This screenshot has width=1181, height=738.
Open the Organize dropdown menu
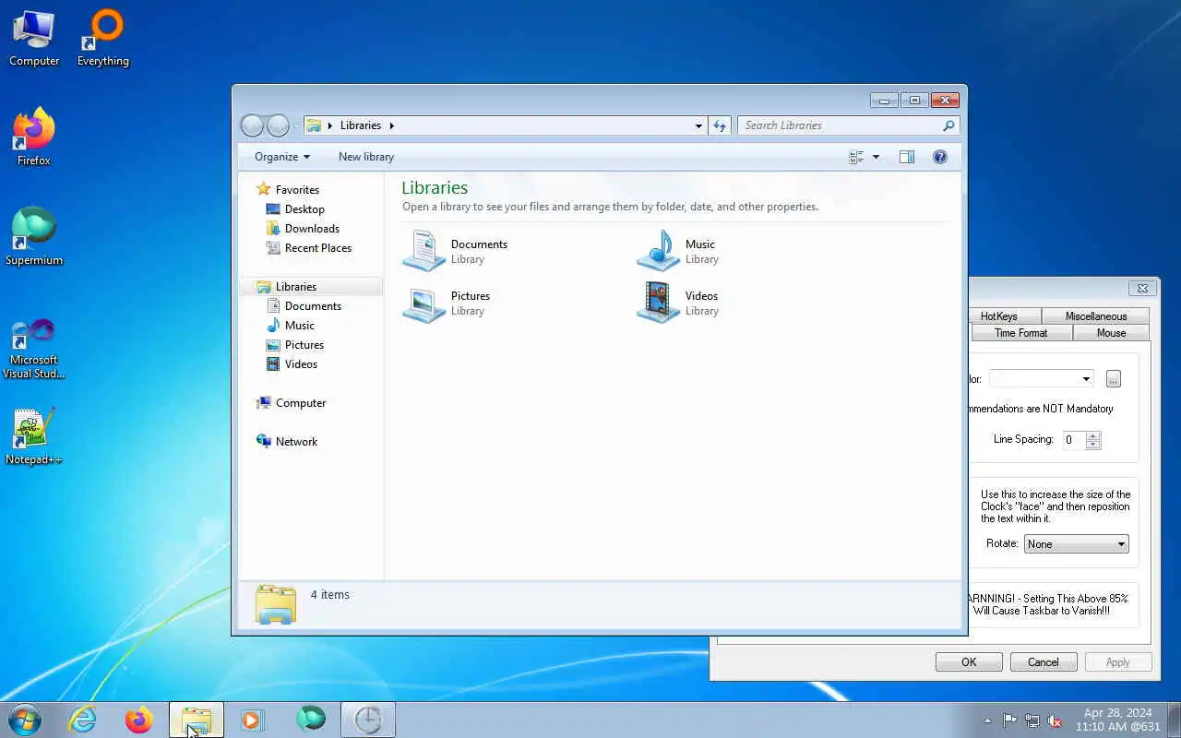pyautogui.click(x=282, y=157)
